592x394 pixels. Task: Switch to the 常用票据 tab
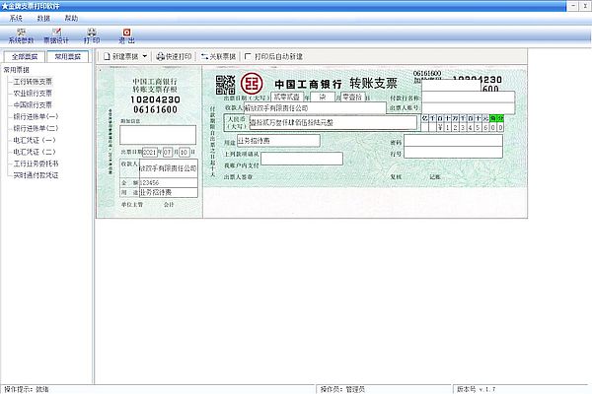point(67,56)
